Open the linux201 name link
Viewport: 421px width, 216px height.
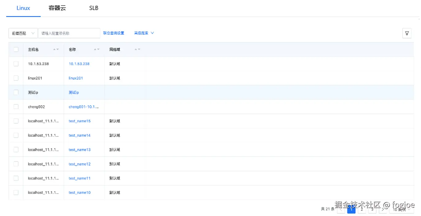point(76,78)
